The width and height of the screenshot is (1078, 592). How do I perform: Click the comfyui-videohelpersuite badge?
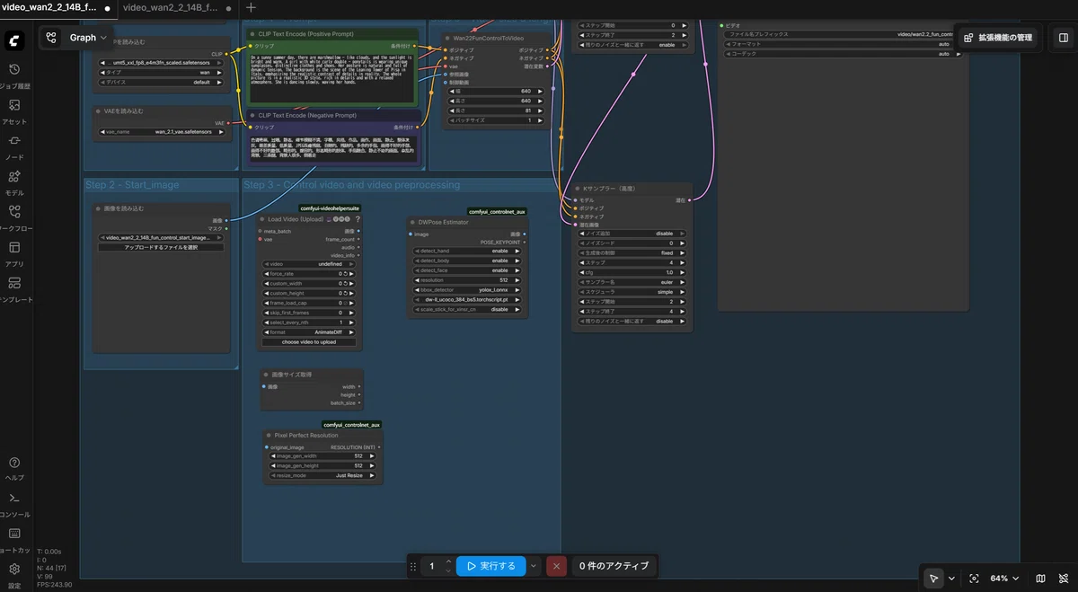point(329,208)
